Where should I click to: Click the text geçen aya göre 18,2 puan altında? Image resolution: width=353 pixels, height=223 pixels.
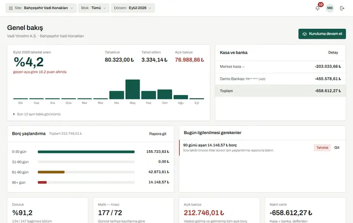point(40,72)
